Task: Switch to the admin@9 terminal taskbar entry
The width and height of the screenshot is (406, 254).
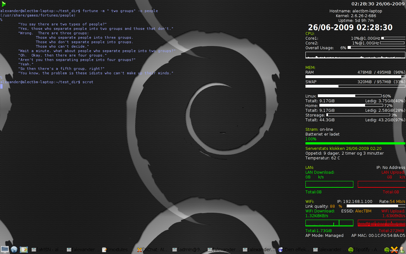Action: pyautogui.click(x=188, y=250)
